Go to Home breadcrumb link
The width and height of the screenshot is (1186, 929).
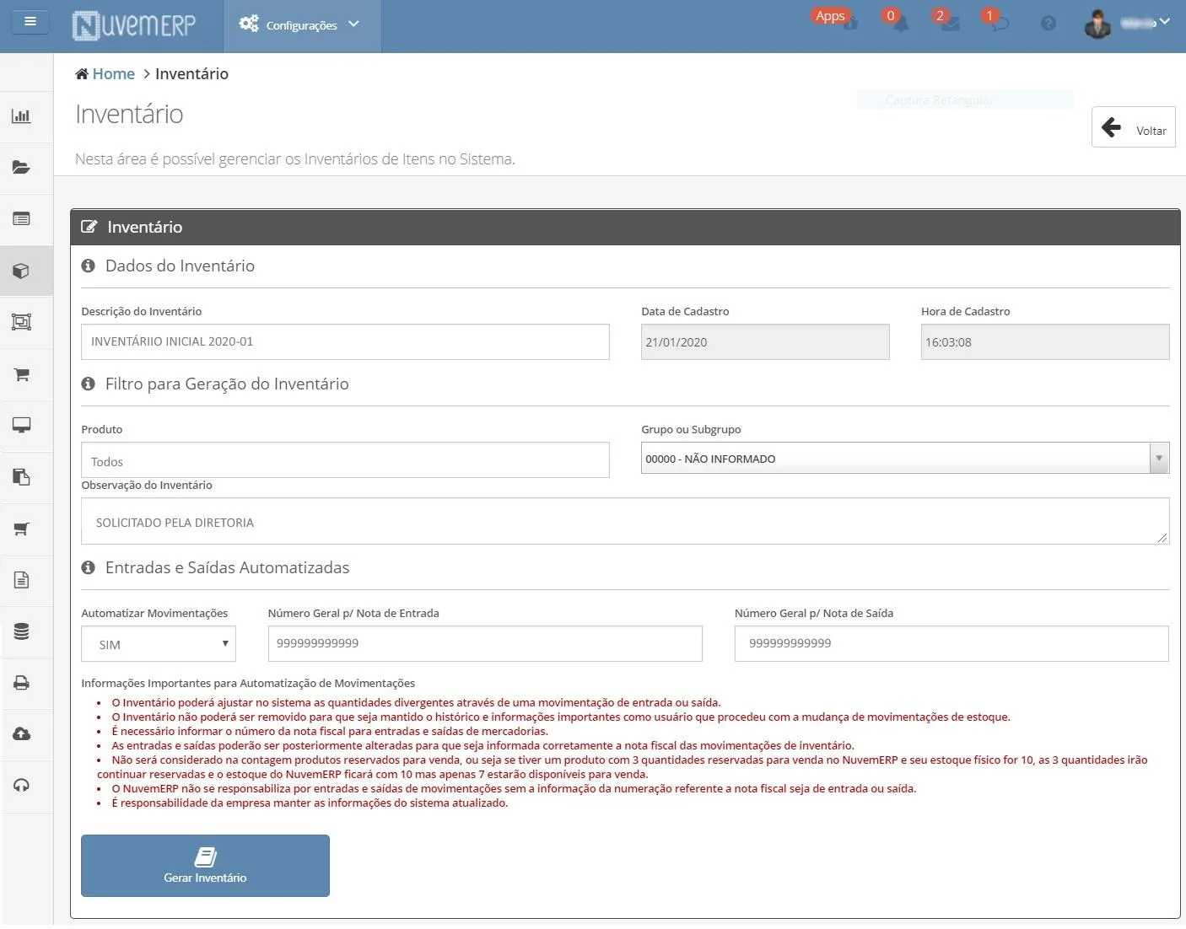click(x=113, y=73)
